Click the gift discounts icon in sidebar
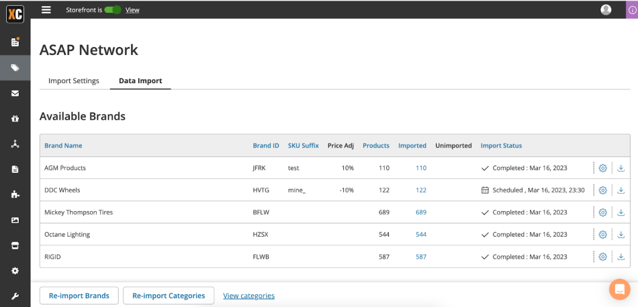Viewport: 638px width, 307px height. click(x=15, y=119)
